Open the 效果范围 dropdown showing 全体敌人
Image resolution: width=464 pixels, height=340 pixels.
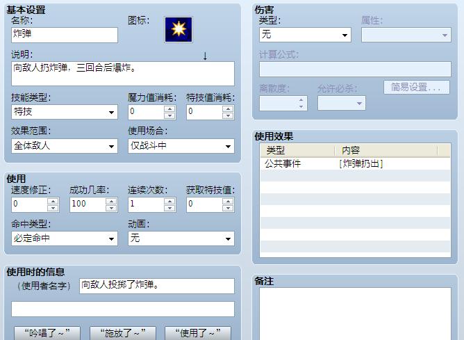click(x=65, y=146)
